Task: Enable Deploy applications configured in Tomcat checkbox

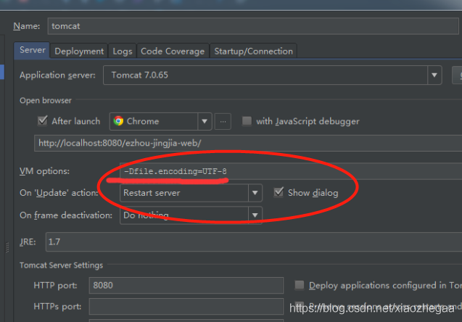Action: coord(300,285)
